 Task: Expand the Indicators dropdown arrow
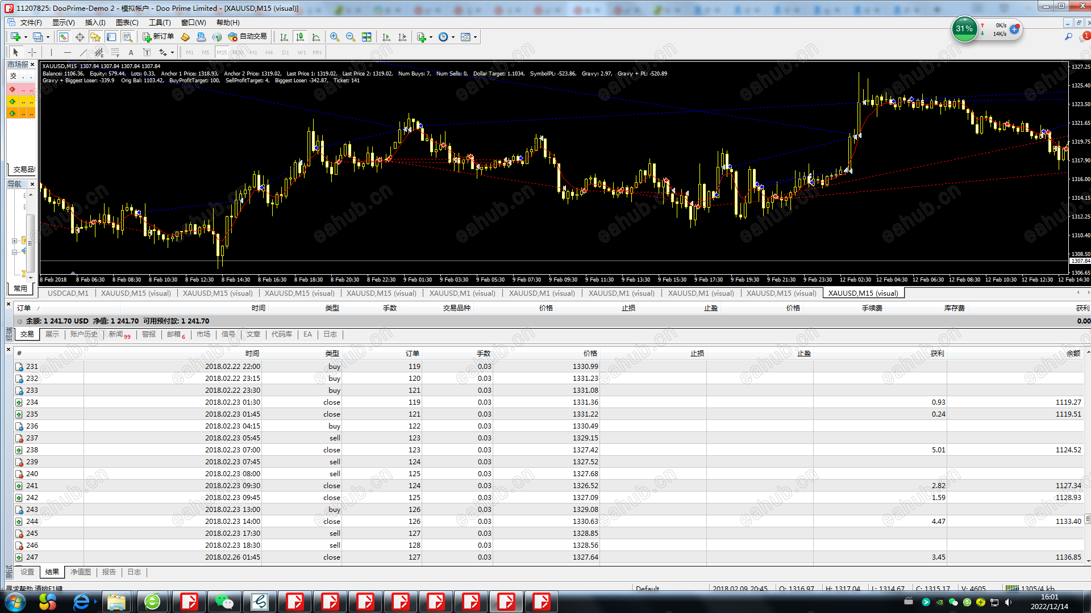click(x=431, y=37)
